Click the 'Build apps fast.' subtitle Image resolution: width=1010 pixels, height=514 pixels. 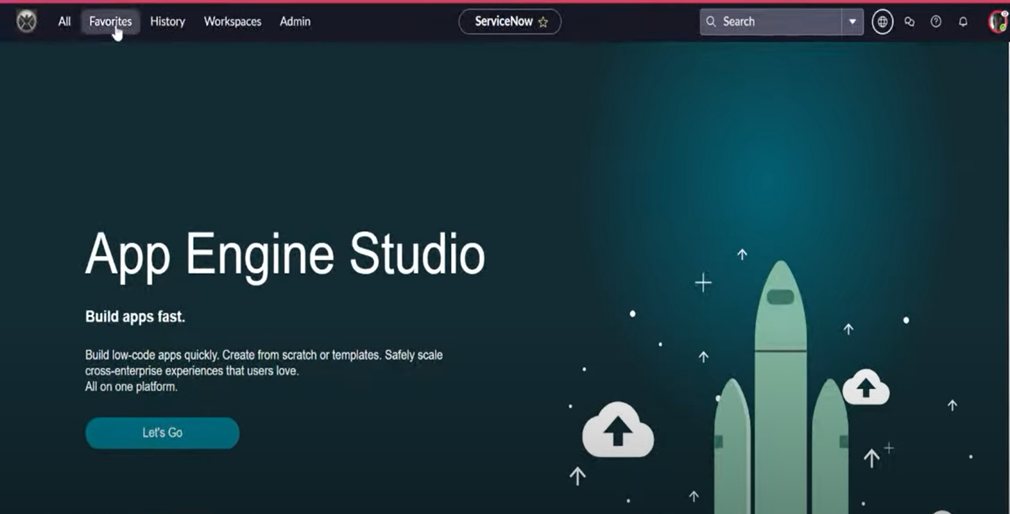point(135,316)
